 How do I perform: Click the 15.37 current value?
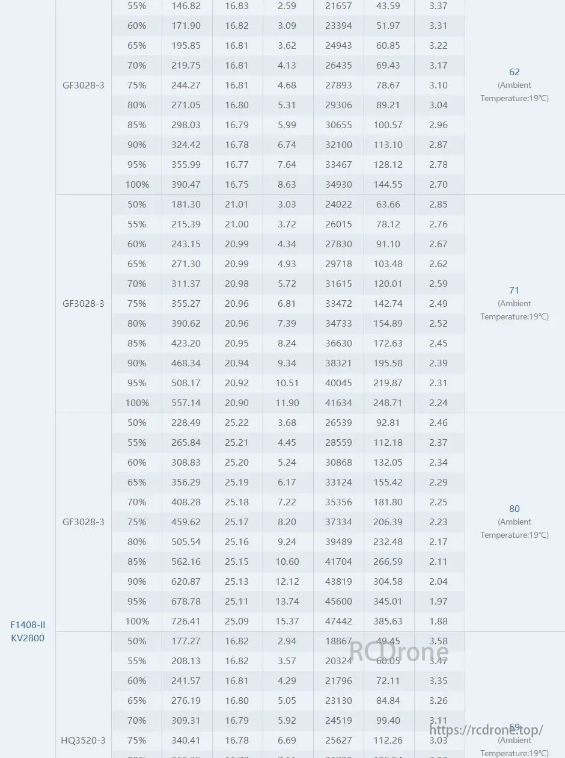tap(287, 621)
